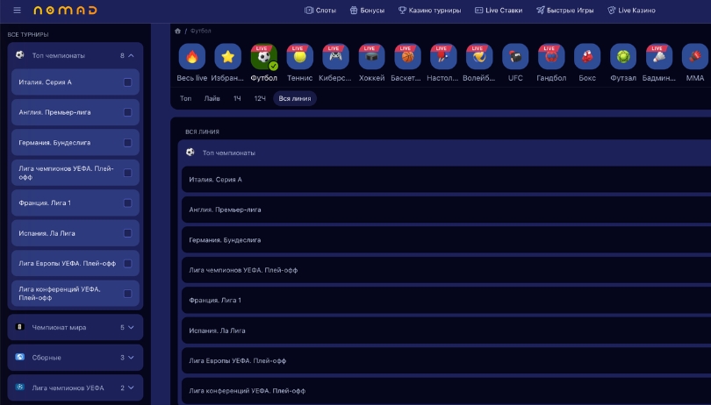This screenshot has width=711, height=405.
Task: Open Франция. Лига 1 row in main list
Action: click(x=446, y=300)
